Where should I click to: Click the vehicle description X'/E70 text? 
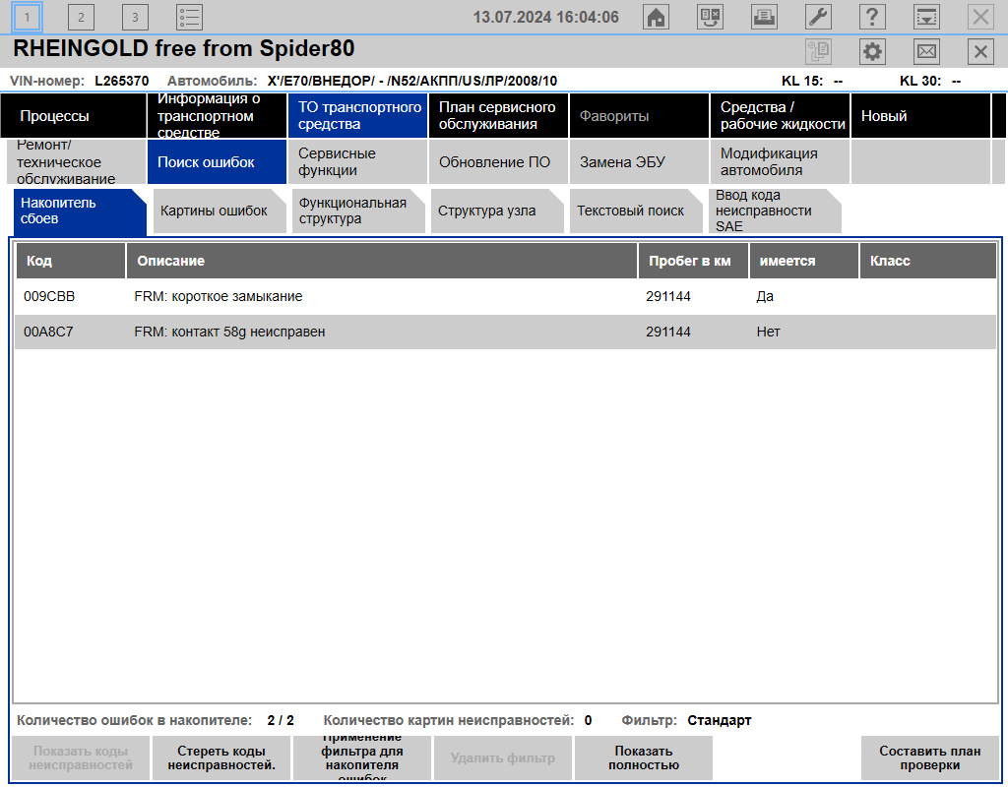412,81
